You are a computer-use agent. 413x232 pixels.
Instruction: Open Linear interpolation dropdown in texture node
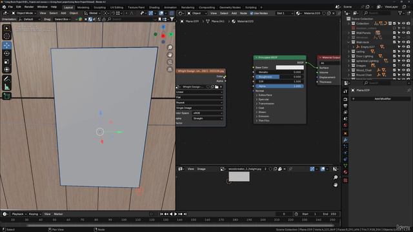click(x=199, y=92)
